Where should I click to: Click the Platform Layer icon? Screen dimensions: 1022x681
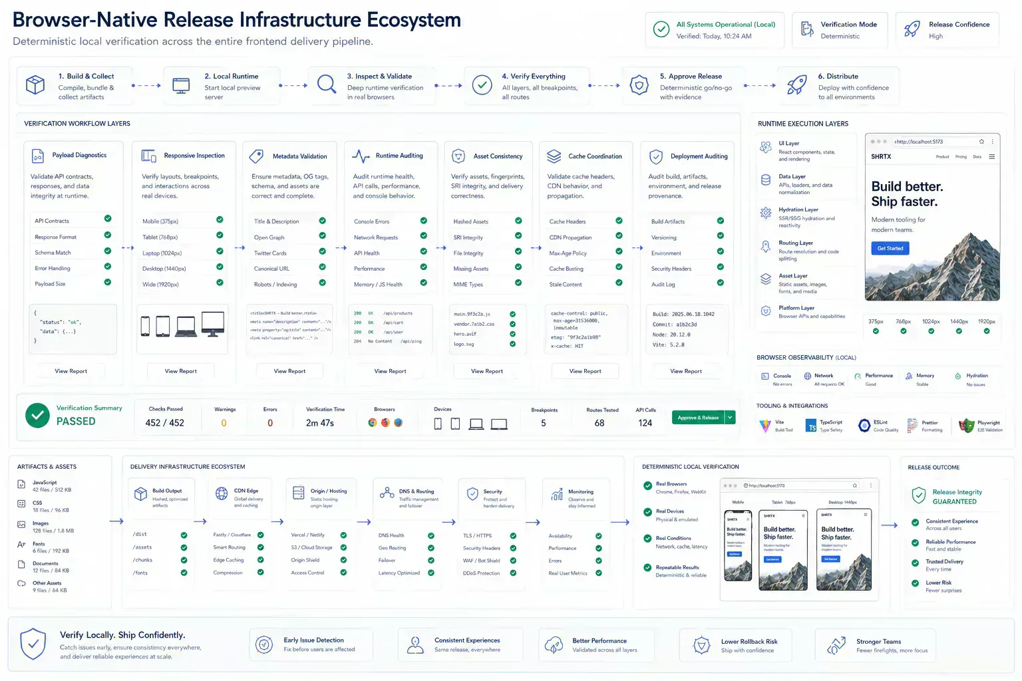766,310
